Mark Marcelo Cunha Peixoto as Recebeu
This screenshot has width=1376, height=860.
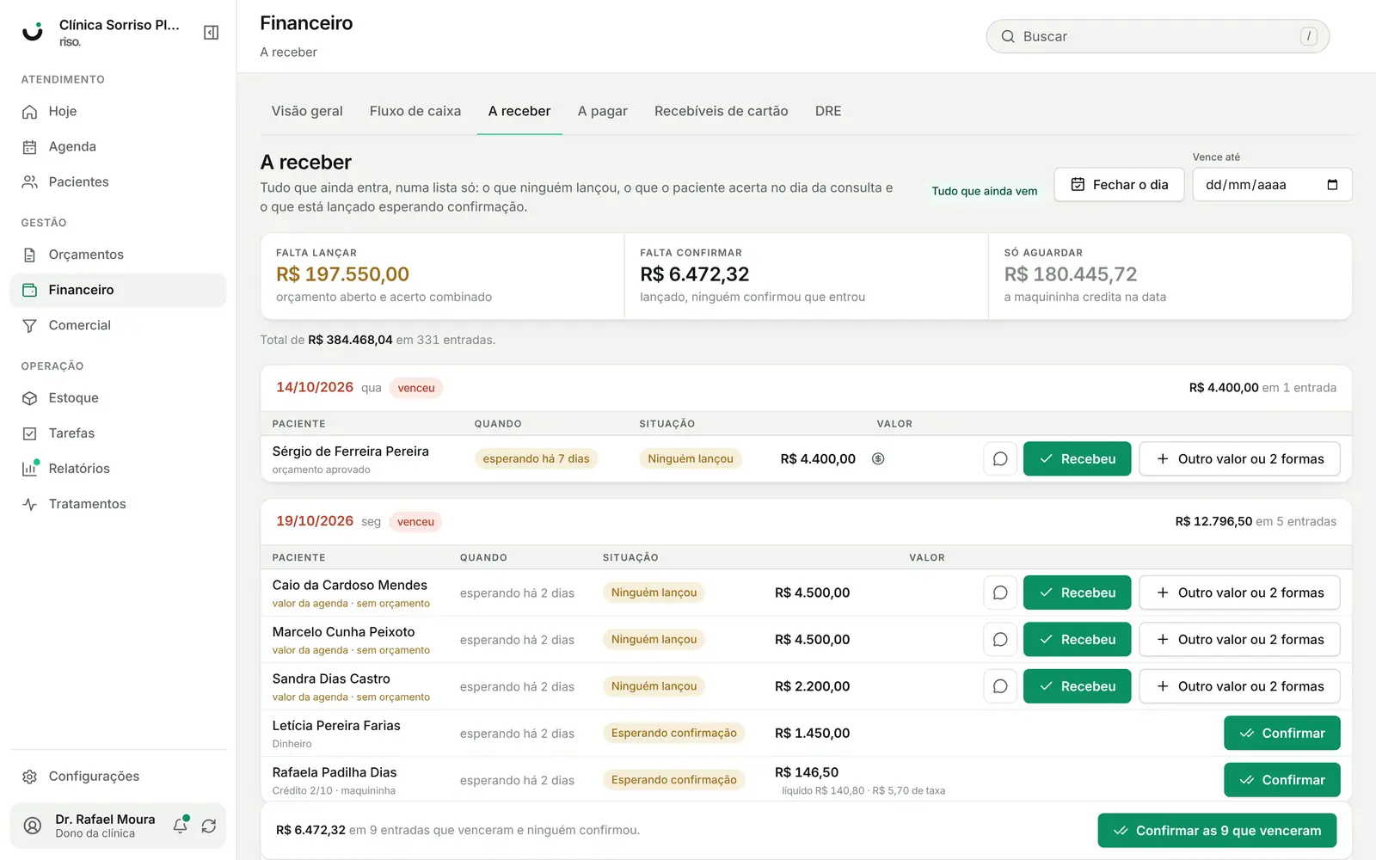[1077, 640]
